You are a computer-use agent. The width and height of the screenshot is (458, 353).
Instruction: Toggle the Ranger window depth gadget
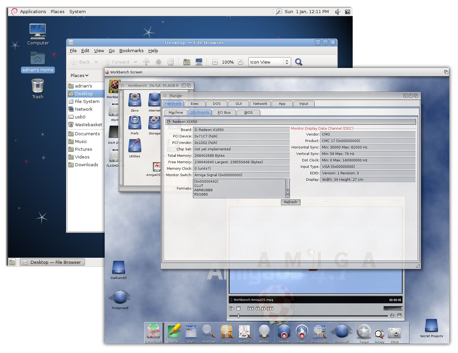point(416,96)
